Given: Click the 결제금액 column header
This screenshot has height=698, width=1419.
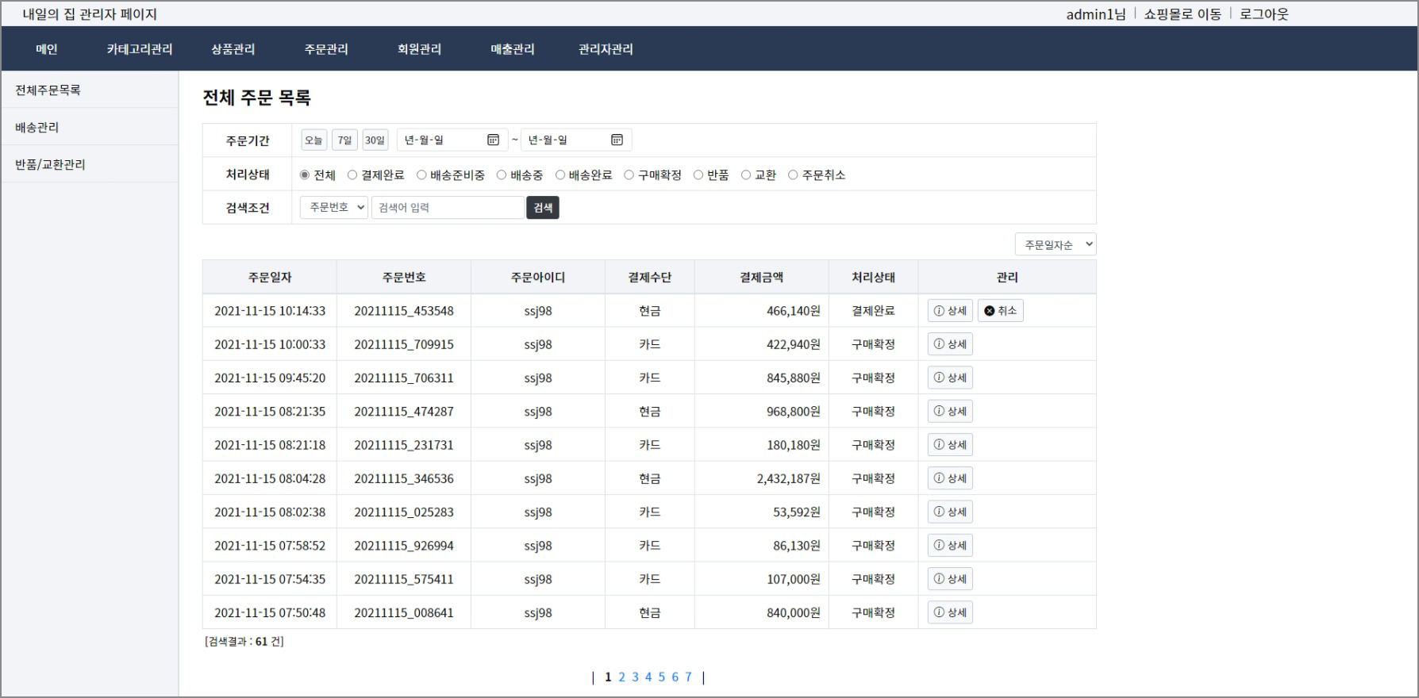Looking at the screenshot, I should [762, 278].
